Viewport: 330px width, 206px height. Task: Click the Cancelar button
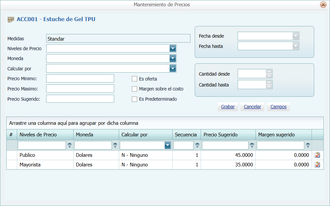tap(252, 107)
